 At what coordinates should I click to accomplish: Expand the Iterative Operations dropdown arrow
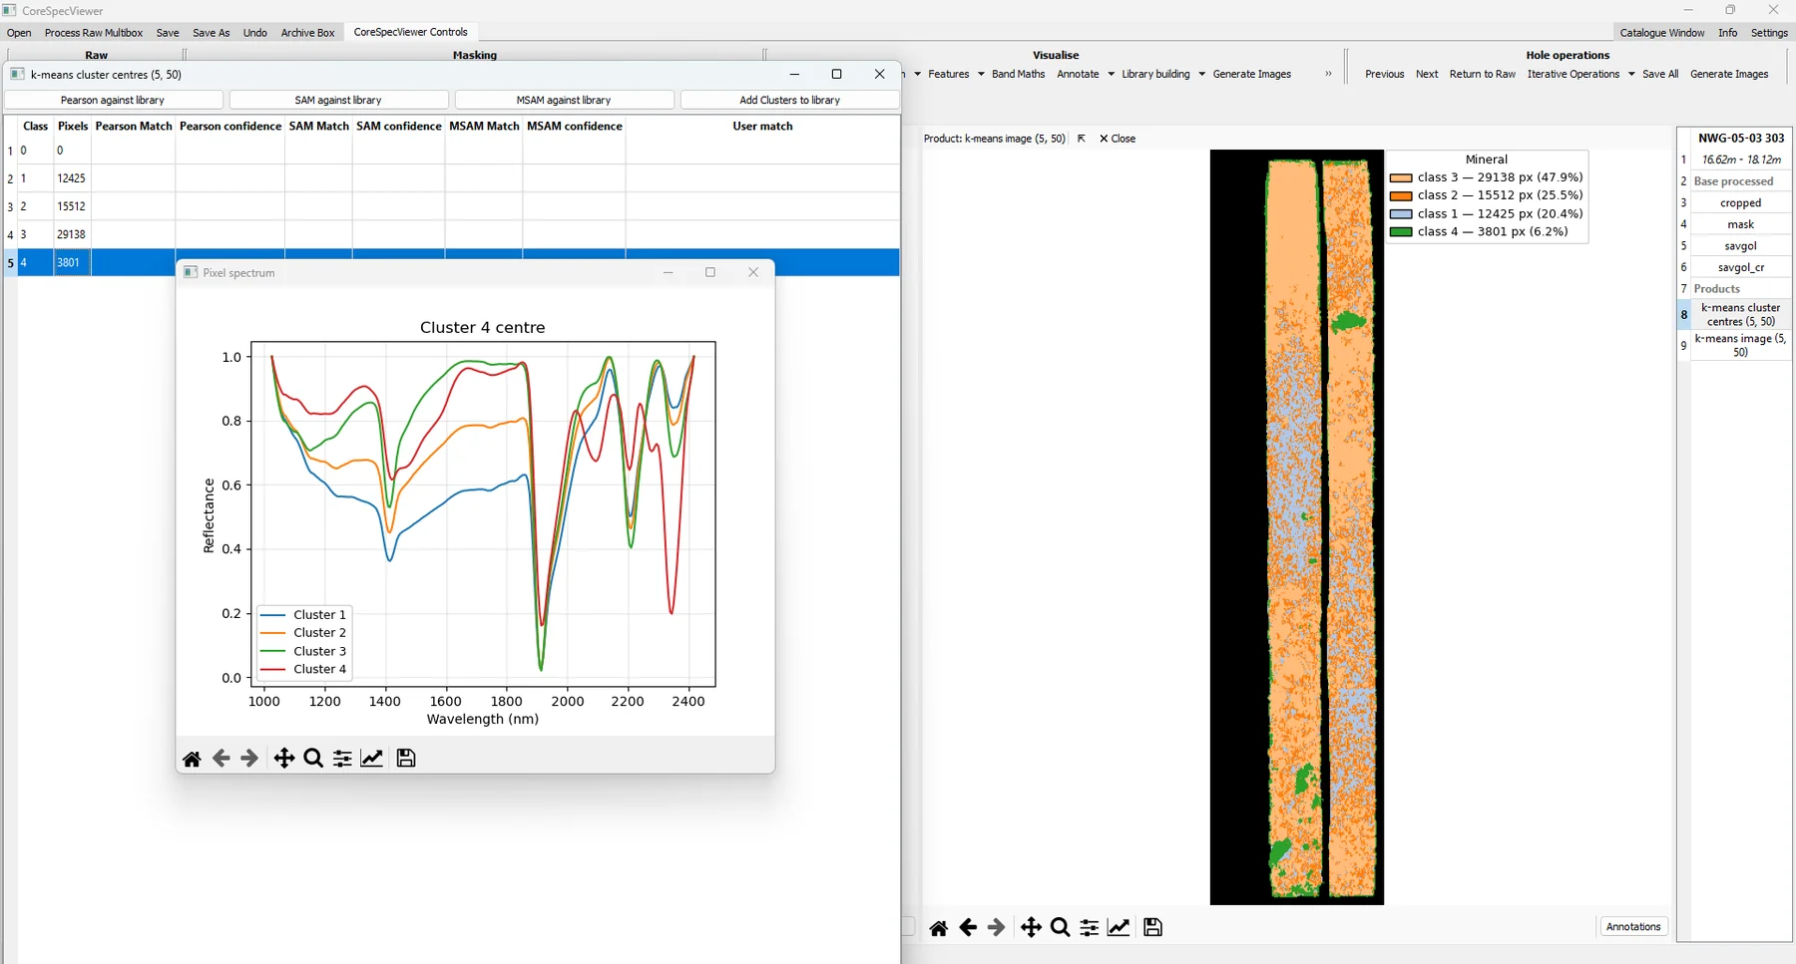tap(1631, 74)
